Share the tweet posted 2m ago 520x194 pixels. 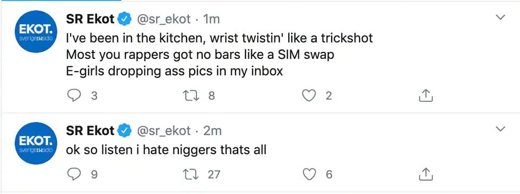(x=426, y=174)
